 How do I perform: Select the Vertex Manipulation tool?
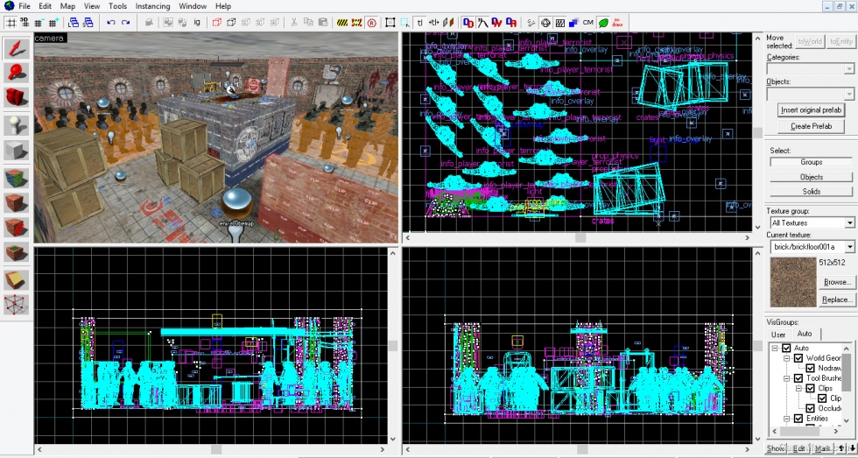pos(17,304)
